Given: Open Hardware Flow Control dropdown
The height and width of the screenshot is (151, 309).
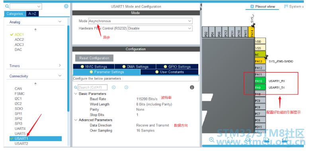Looking at the screenshot, I should point(160,28).
